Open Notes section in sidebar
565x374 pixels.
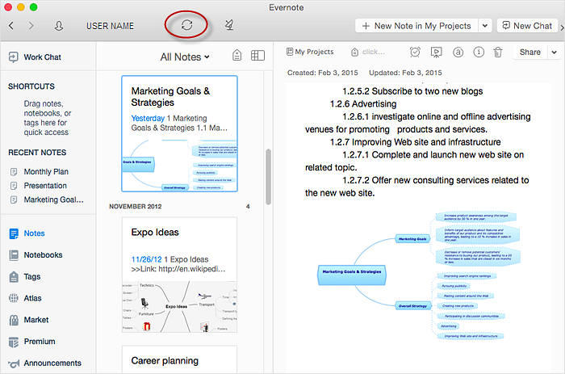[27, 233]
